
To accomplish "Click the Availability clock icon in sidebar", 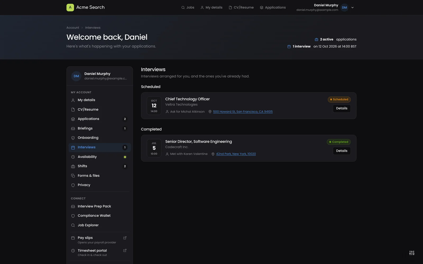I will pos(73,157).
